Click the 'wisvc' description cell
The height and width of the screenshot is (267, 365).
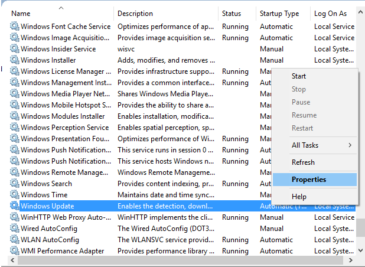(126, 49)
